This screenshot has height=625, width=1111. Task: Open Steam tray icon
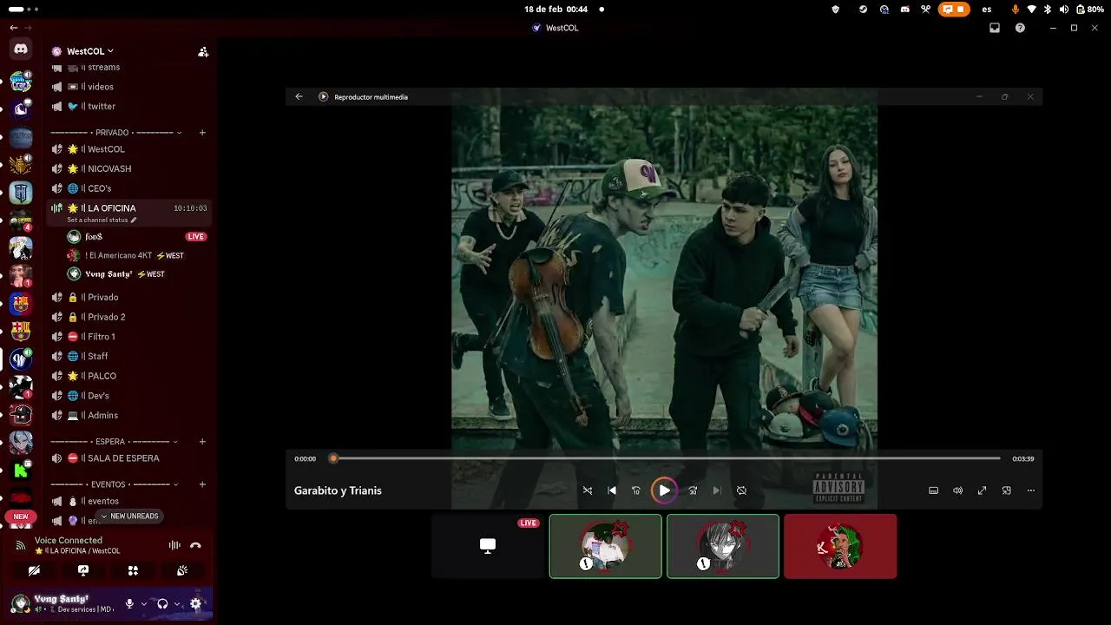863,9
